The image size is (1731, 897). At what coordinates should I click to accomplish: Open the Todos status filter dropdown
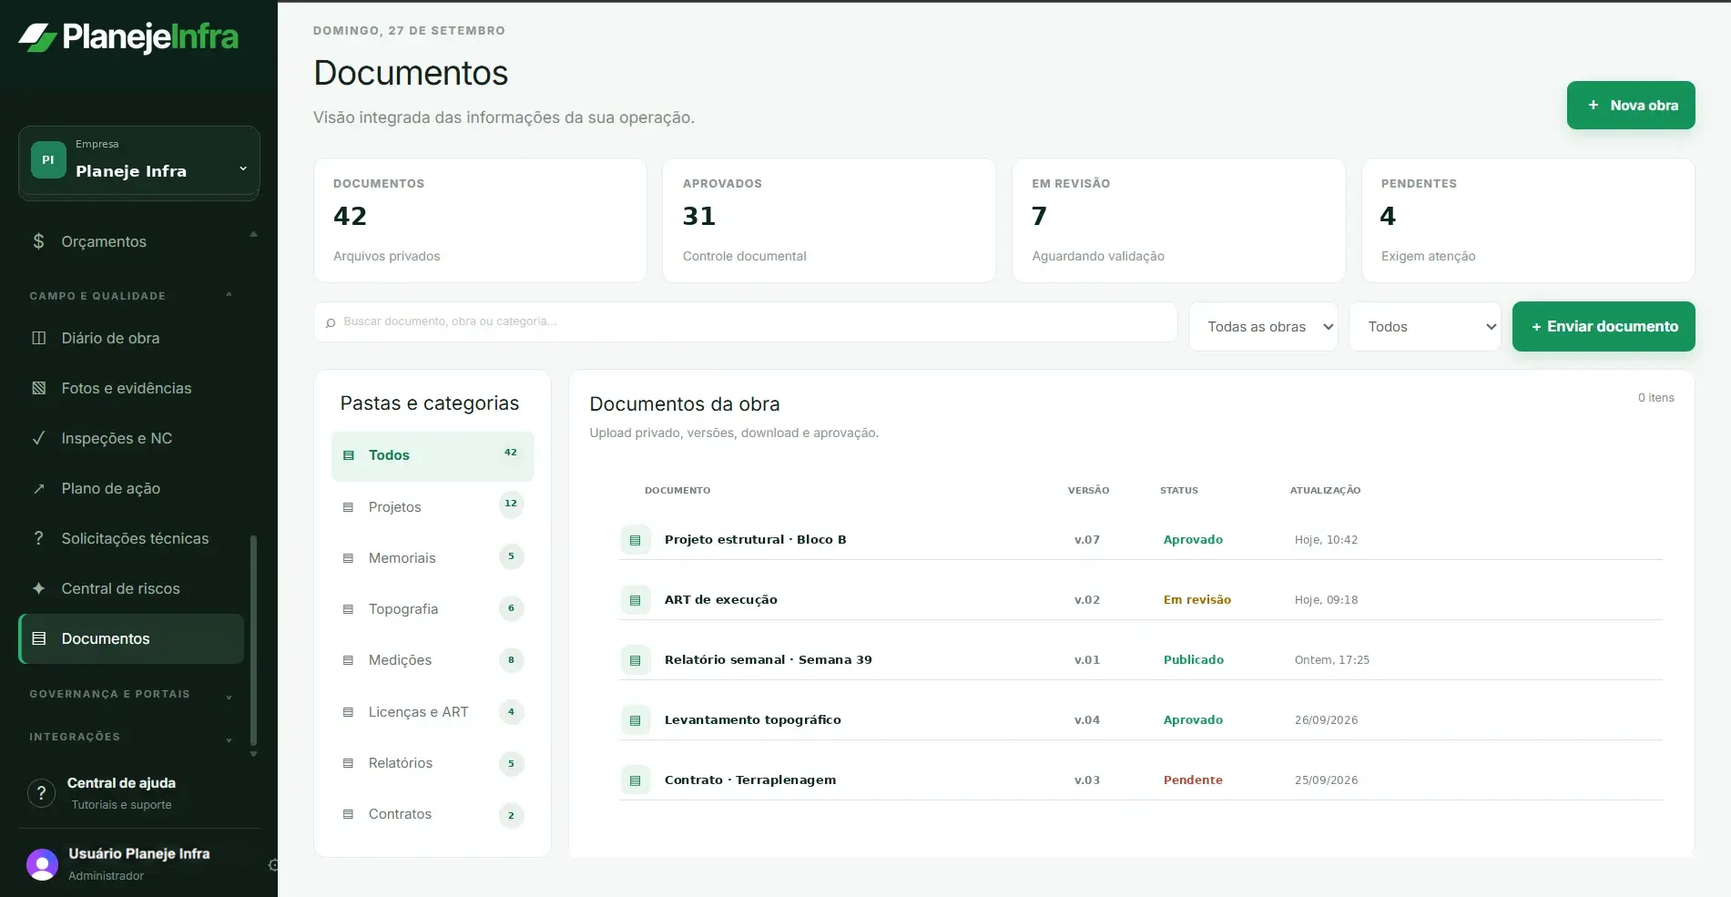[x=1425, y=327]
